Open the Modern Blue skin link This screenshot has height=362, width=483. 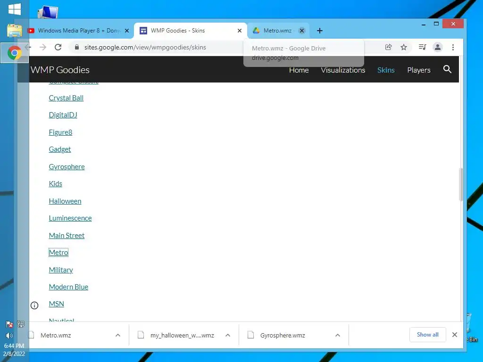coord(68,287)
